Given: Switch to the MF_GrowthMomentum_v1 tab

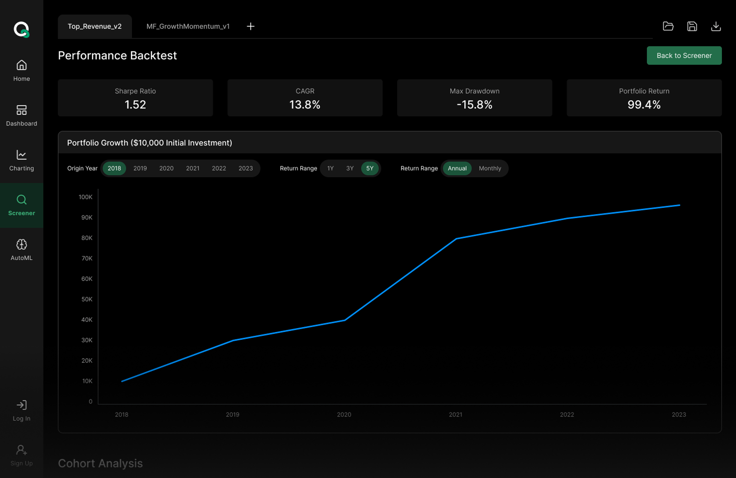Looking at the screenshot, I should pyautogui.click(x=188, y=26).
